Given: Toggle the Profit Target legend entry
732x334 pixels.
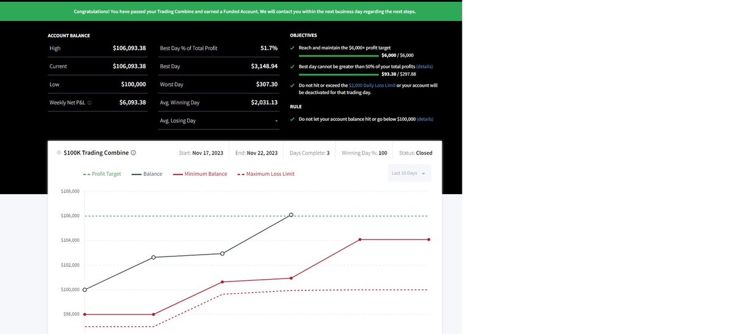Looking at the screenshot, I should pos(102,174).
